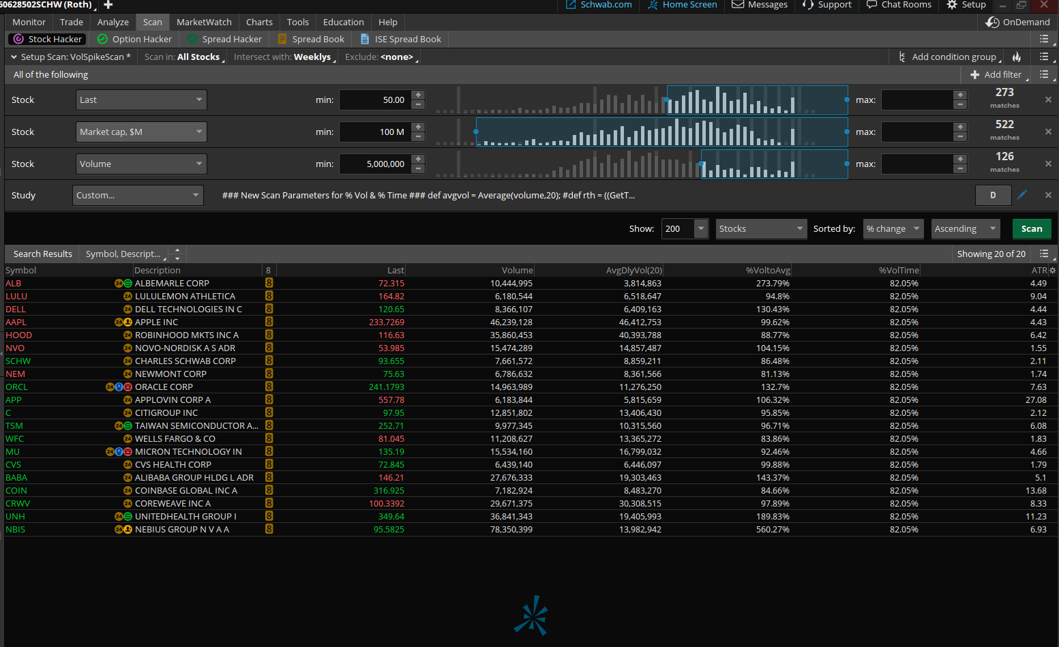Open the Ascending order dropdown

click(966, 229)
